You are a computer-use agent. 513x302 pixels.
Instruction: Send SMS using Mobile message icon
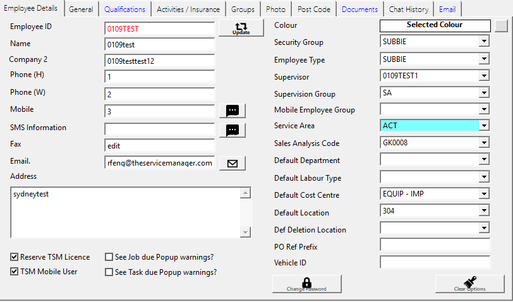(232, 110)
